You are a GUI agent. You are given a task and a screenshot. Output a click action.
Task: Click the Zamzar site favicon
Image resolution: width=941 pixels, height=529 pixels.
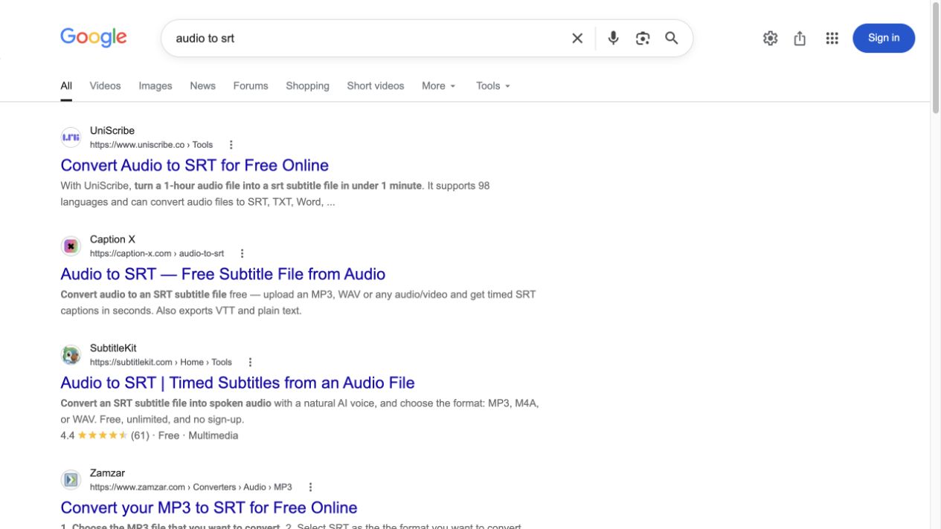pos(71,480)
